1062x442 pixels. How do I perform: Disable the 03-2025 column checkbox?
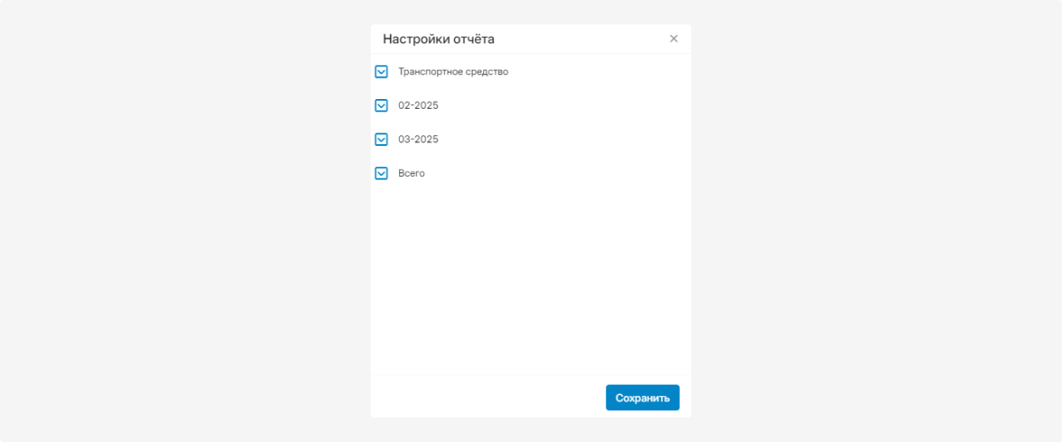(x=381, y=140)
